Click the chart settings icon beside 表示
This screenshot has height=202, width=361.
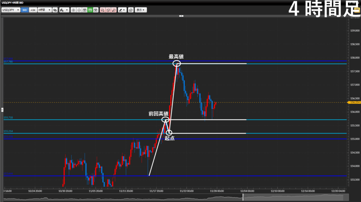131,10
